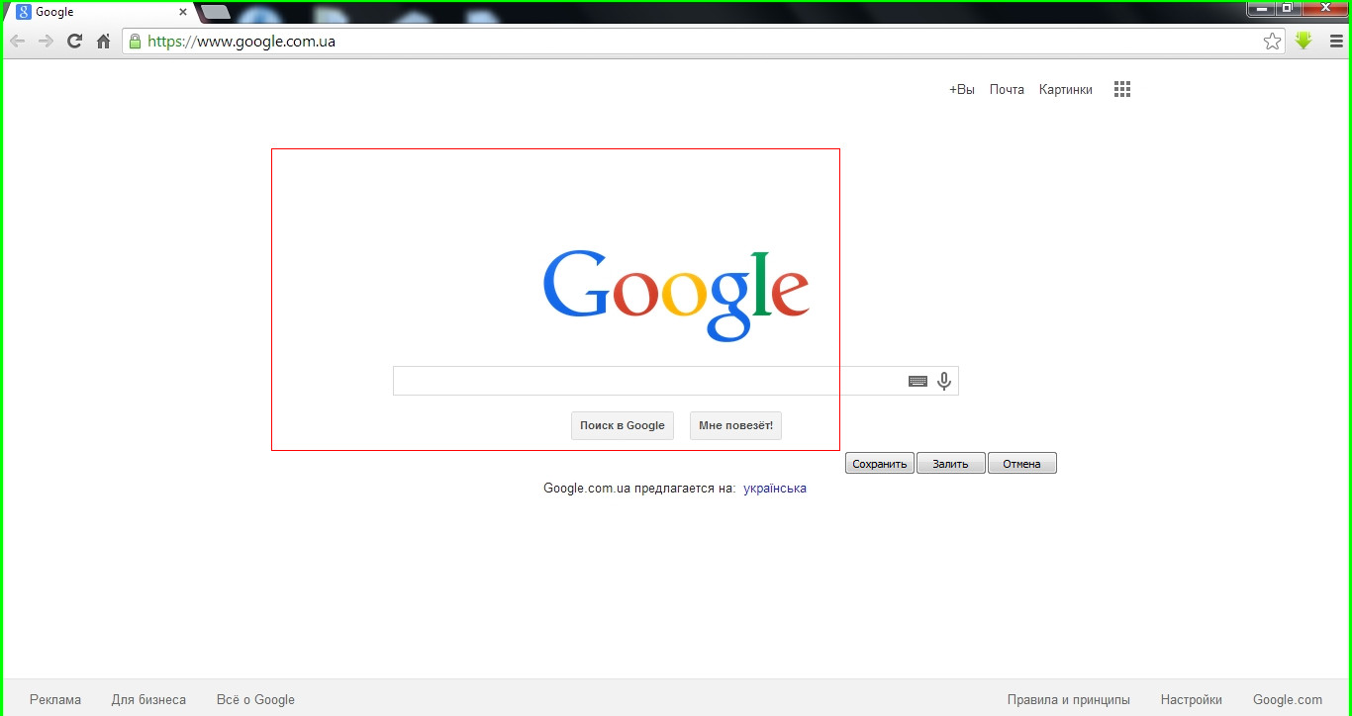Open the Правила и принципы footer link

(x=1069, y=699)
